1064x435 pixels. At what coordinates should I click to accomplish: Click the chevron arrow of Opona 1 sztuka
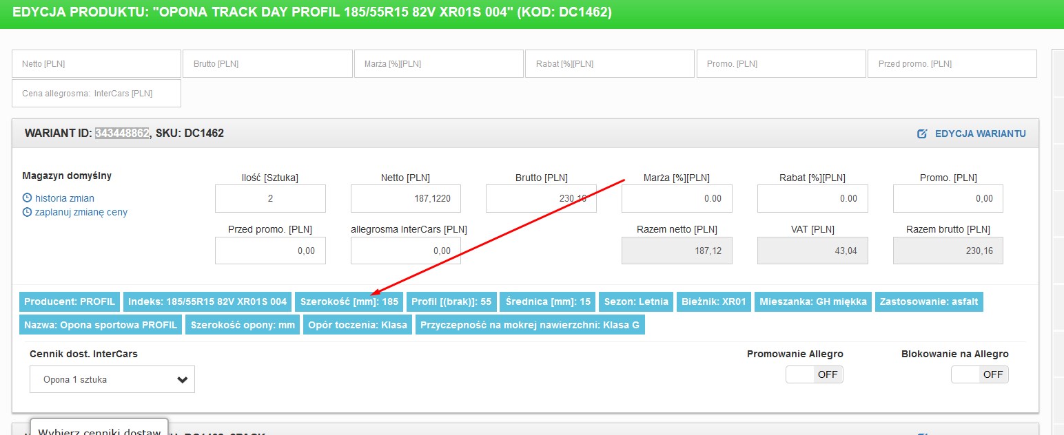[x=183, y=379]
